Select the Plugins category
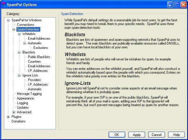Screen dimensions: 188x140 tap(16, 117)
